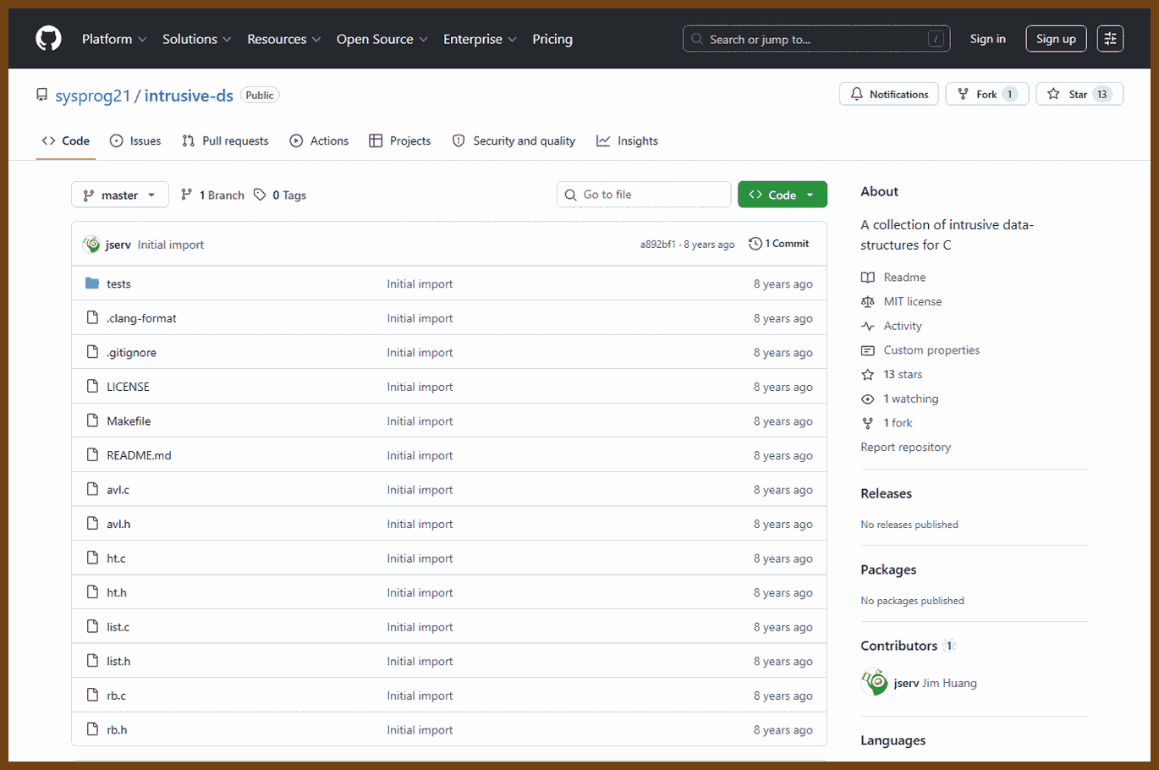Click the Packages heading link
1159x770 pixels.
(x=888, y=570)
